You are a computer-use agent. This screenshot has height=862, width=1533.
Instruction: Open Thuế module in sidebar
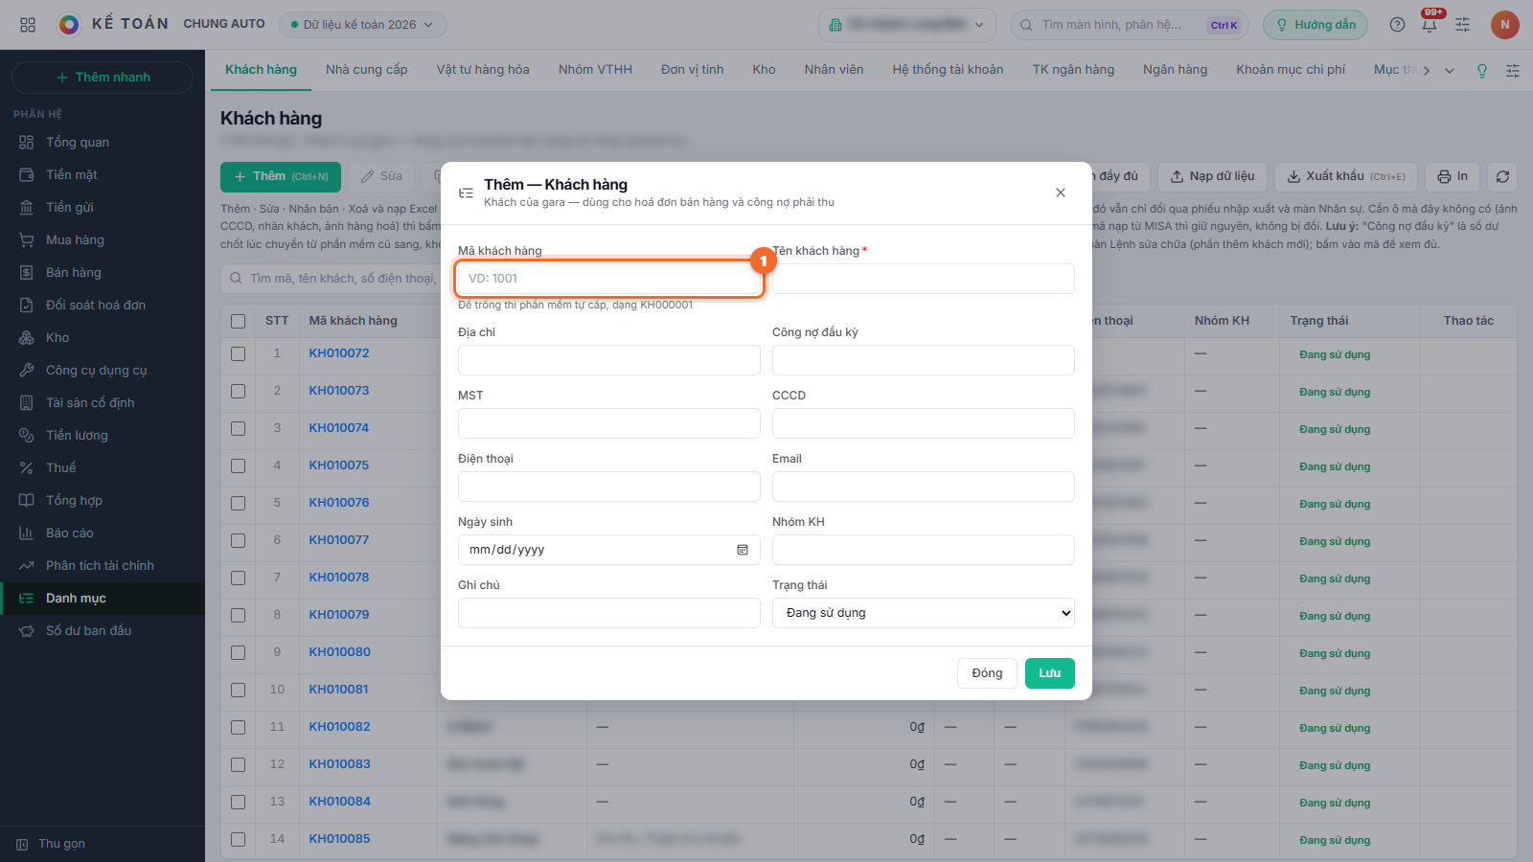(x=103, y=467)
